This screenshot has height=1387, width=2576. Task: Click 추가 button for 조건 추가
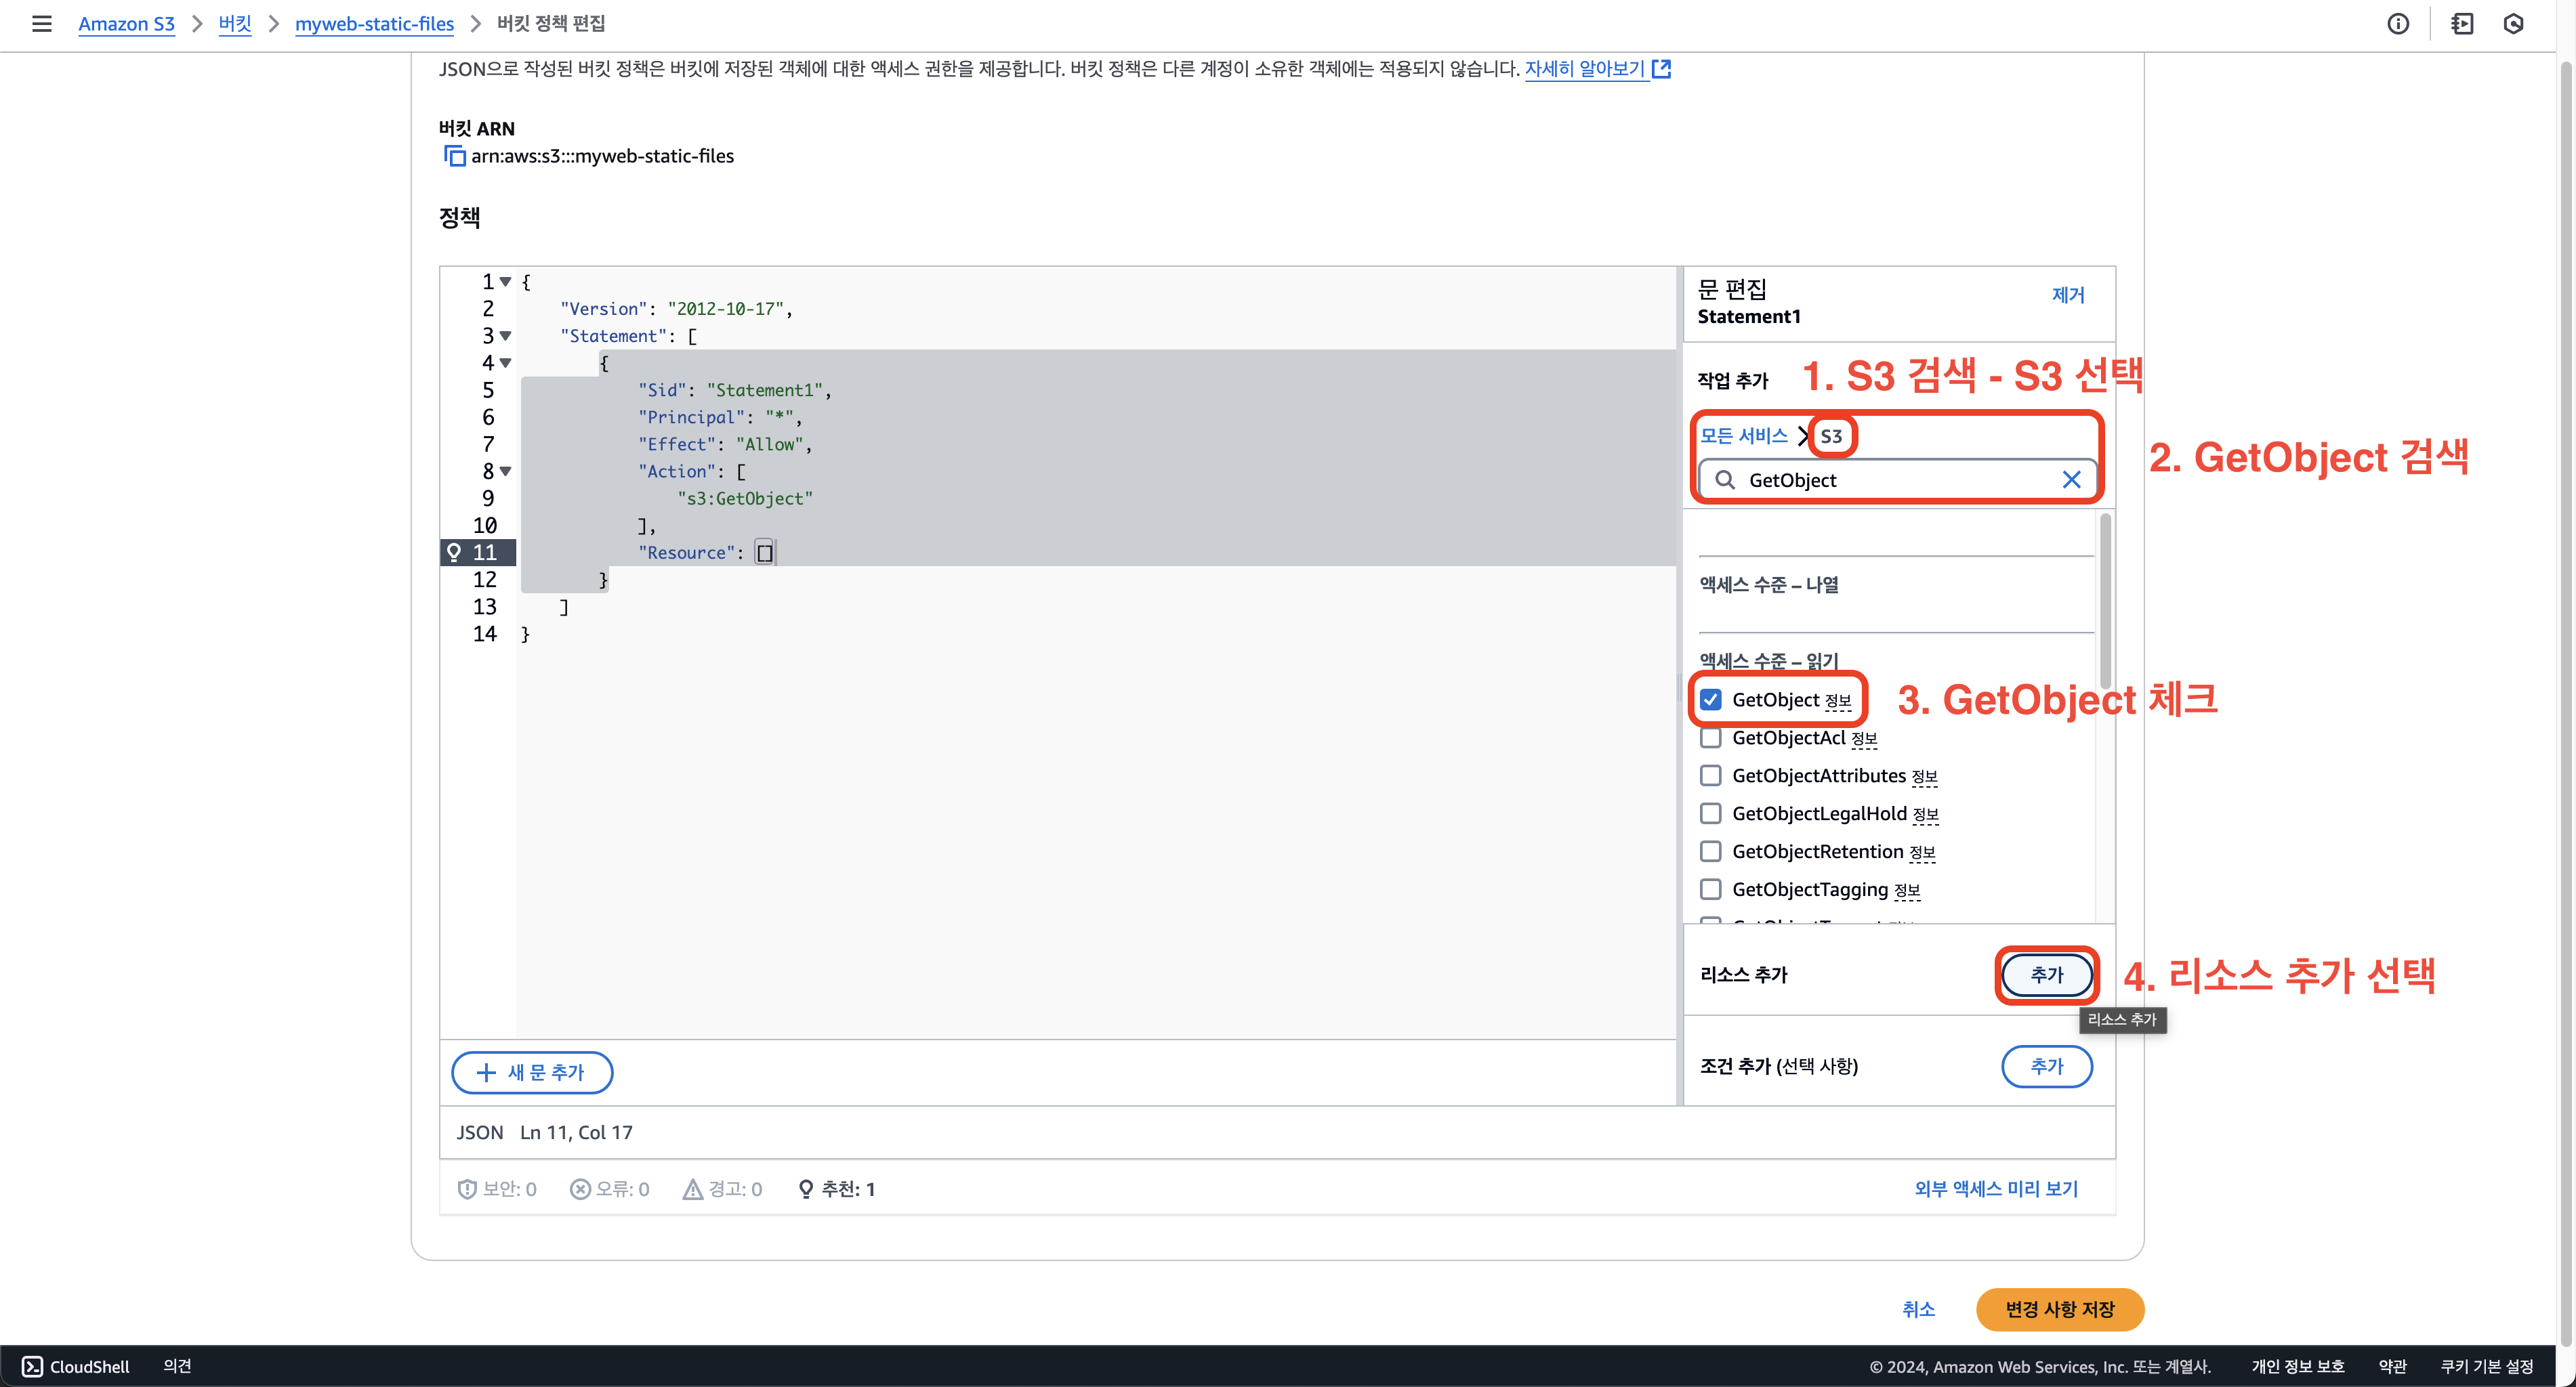tap(2047, 1066)
